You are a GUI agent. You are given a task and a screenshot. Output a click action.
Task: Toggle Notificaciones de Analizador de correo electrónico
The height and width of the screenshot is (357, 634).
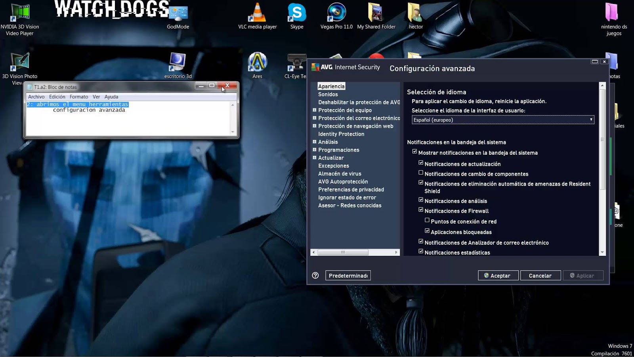pos(421,241)
